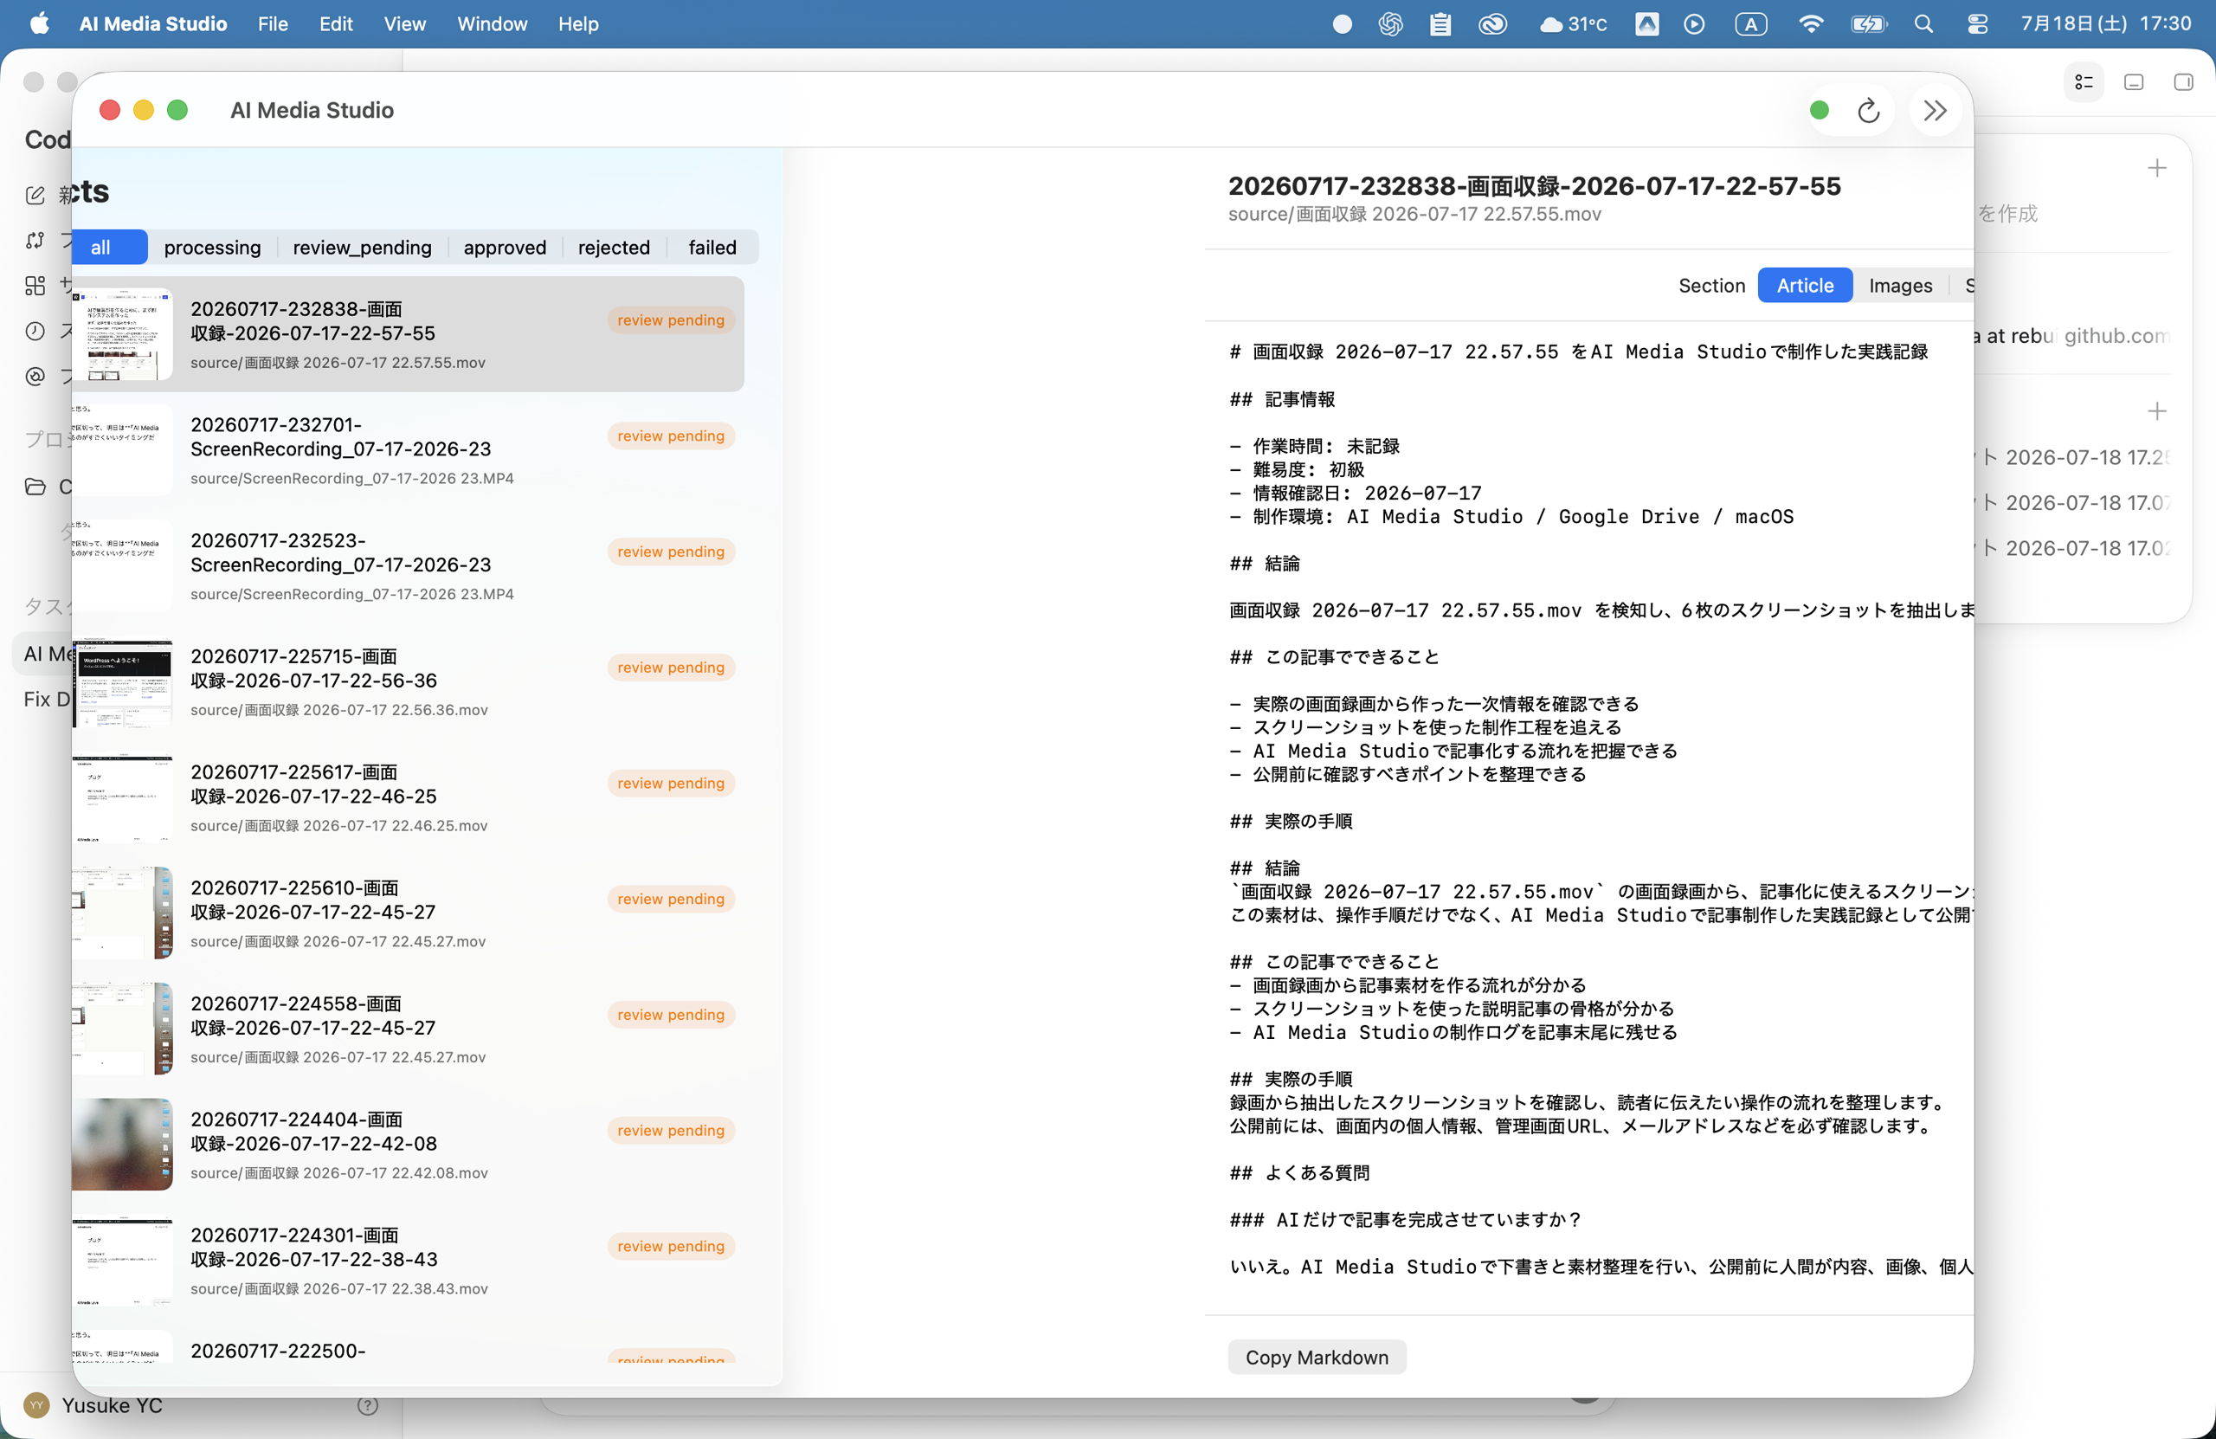Open the Apple menu
Screen dimensions: 2216x1439
pos(39,23)
